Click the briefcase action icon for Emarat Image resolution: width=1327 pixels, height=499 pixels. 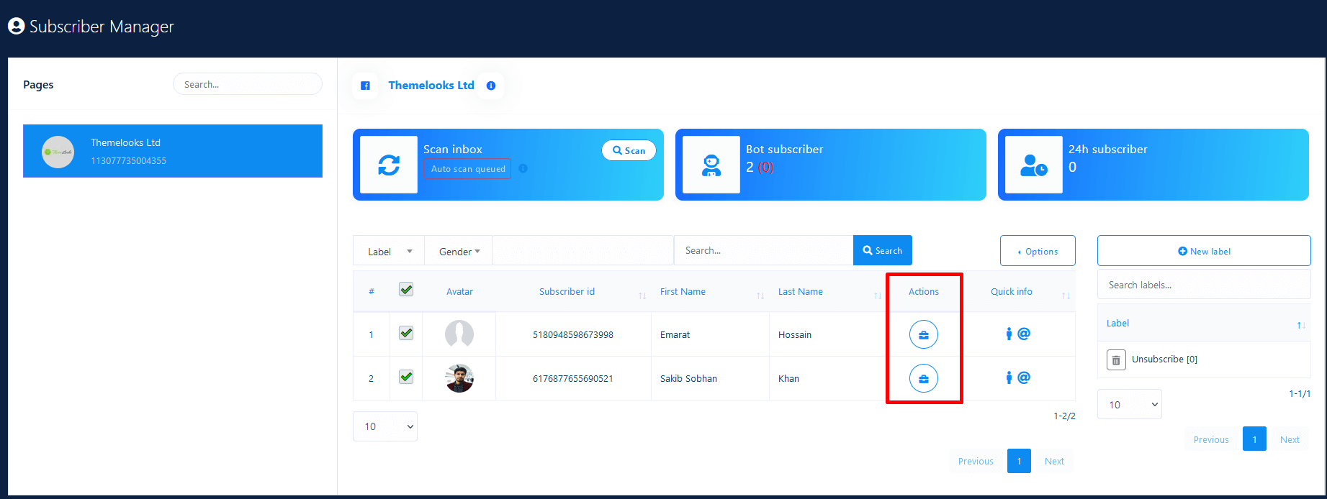pos(923,334)
